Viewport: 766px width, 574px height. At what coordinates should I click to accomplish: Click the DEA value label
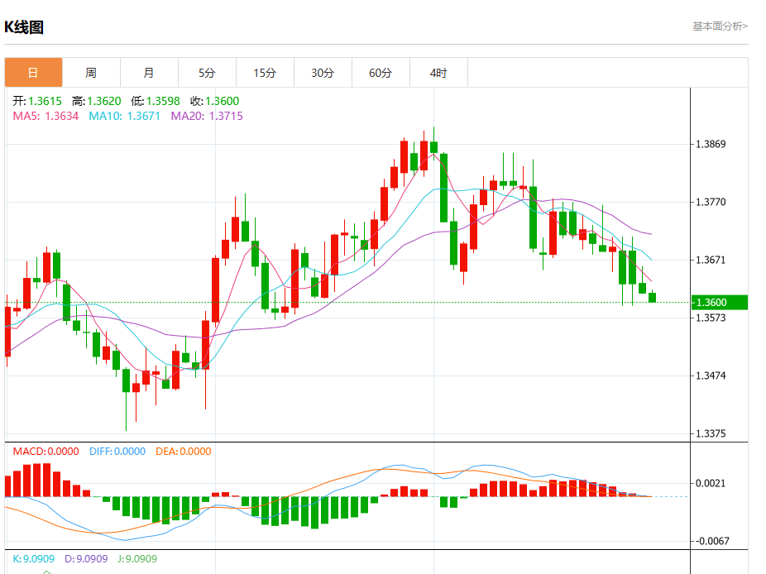(183, 452)
